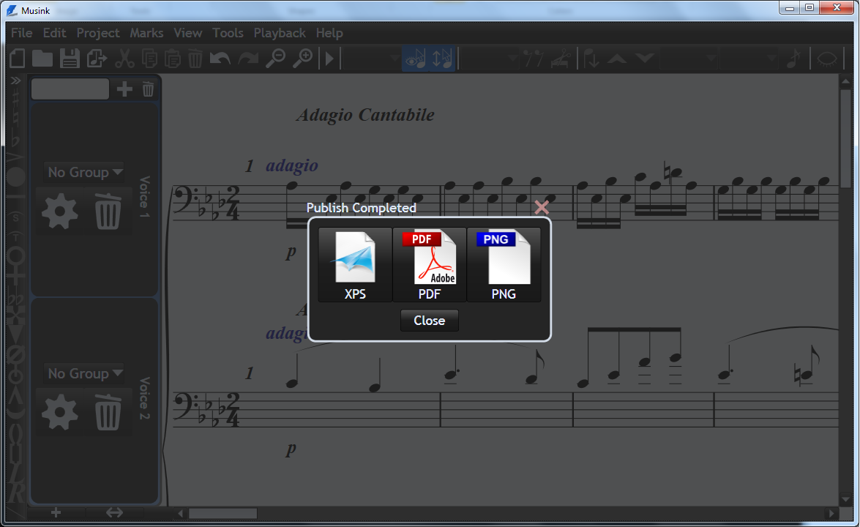Screen dimensions: 860x527
Task: Open the first dropdown after chevrons
Action: (x=688, y=58)
